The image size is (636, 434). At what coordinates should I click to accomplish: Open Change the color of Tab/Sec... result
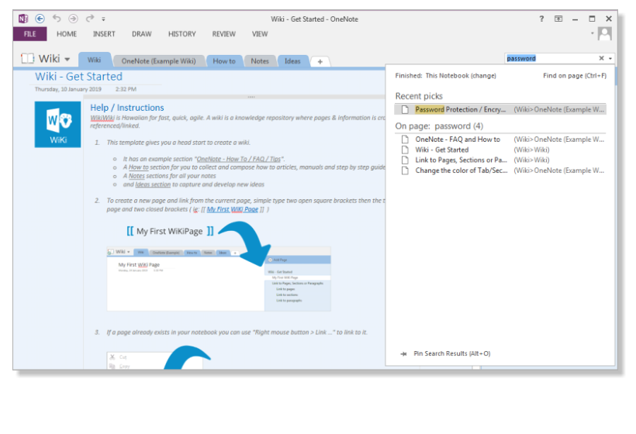tap(500, 170)
